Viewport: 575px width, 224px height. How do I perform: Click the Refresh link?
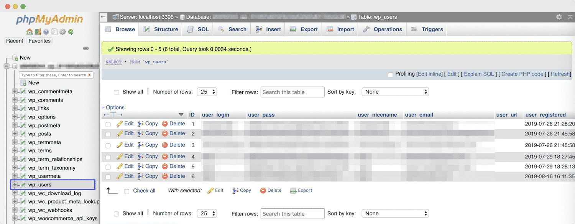tap(560, 74)
